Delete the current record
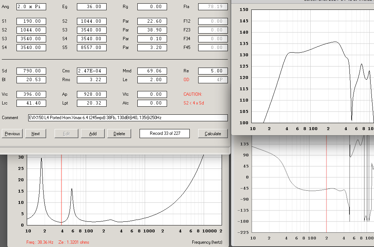 119,134
